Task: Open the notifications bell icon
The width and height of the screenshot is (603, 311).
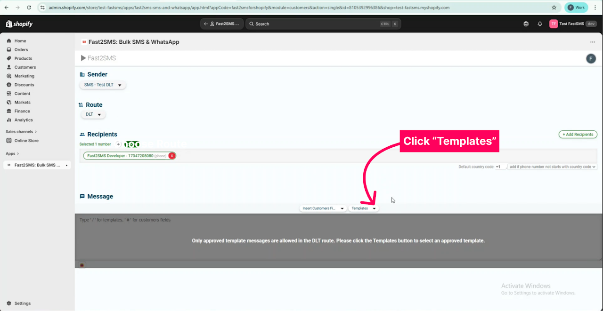Action: [x=540, y=24]
